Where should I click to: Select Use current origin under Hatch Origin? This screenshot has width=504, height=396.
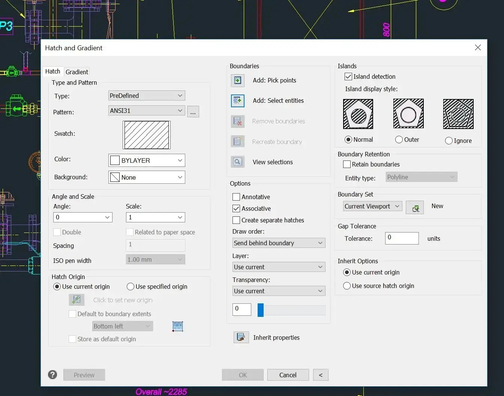[x=57, y=286]
